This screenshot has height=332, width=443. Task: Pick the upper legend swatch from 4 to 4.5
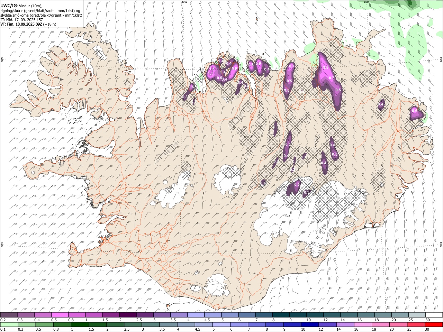196,315
